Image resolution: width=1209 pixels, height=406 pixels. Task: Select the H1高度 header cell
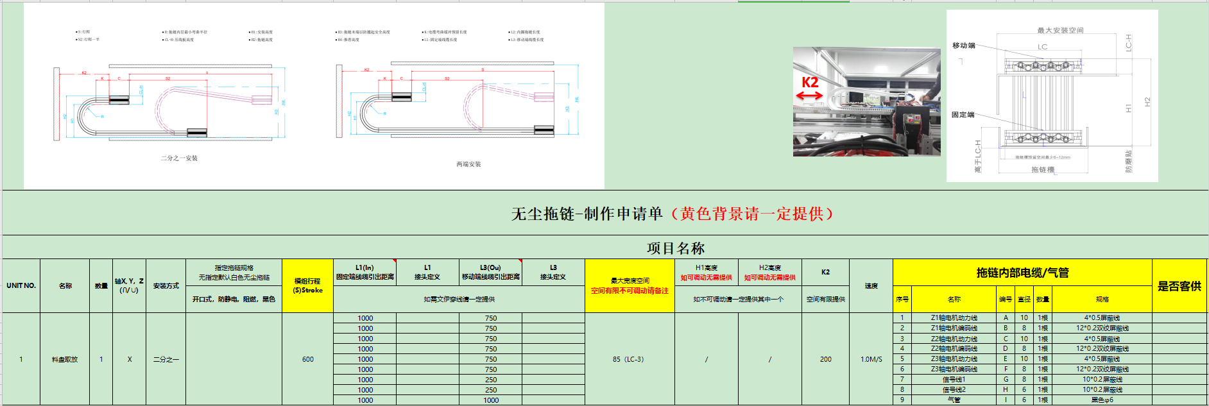(x=707, y=272)
